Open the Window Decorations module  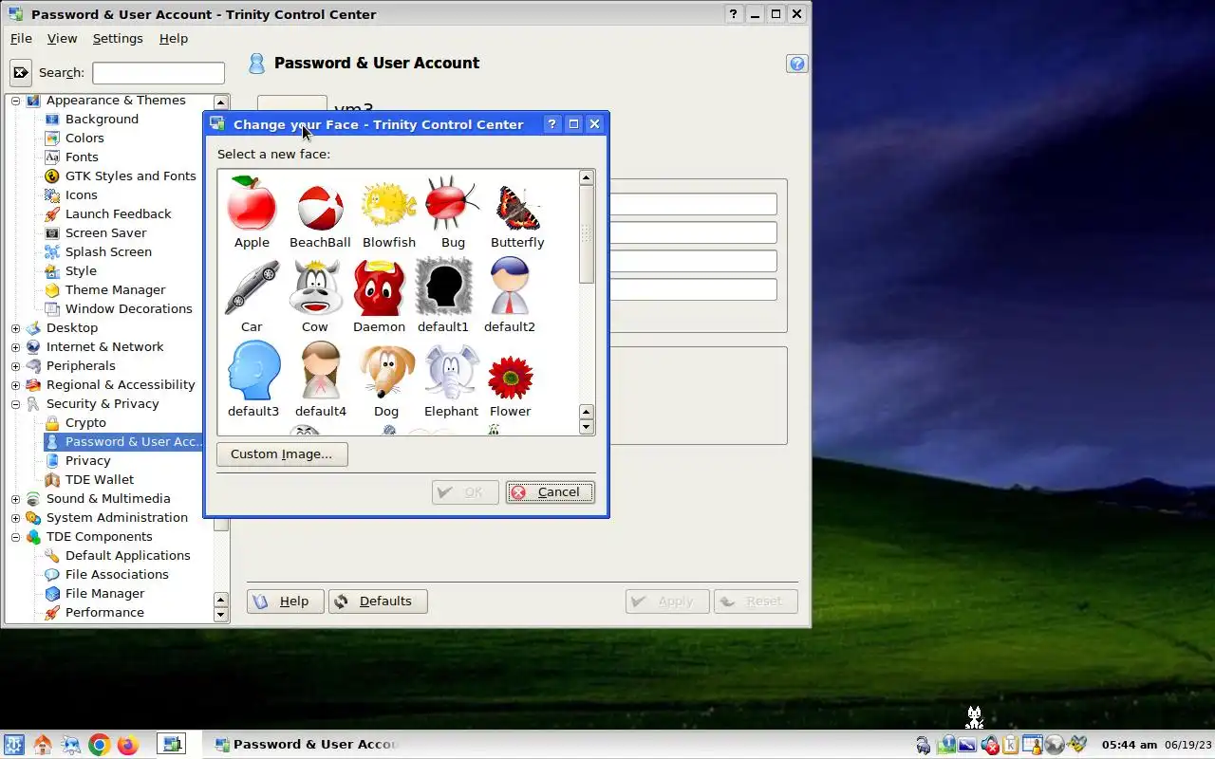(x=128, y=308)
